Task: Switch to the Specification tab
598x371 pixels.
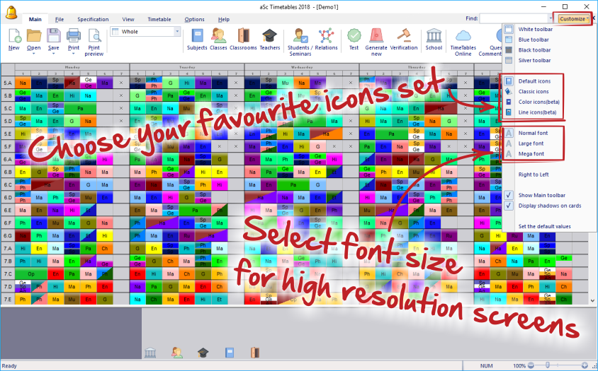Action: 93,20
